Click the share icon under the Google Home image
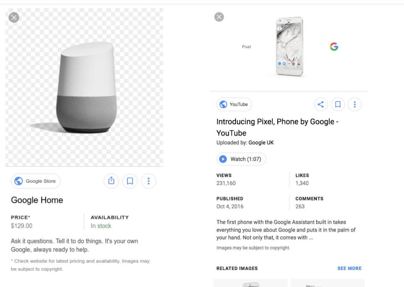This screenshot has width=404, height=287. point(111,181)
